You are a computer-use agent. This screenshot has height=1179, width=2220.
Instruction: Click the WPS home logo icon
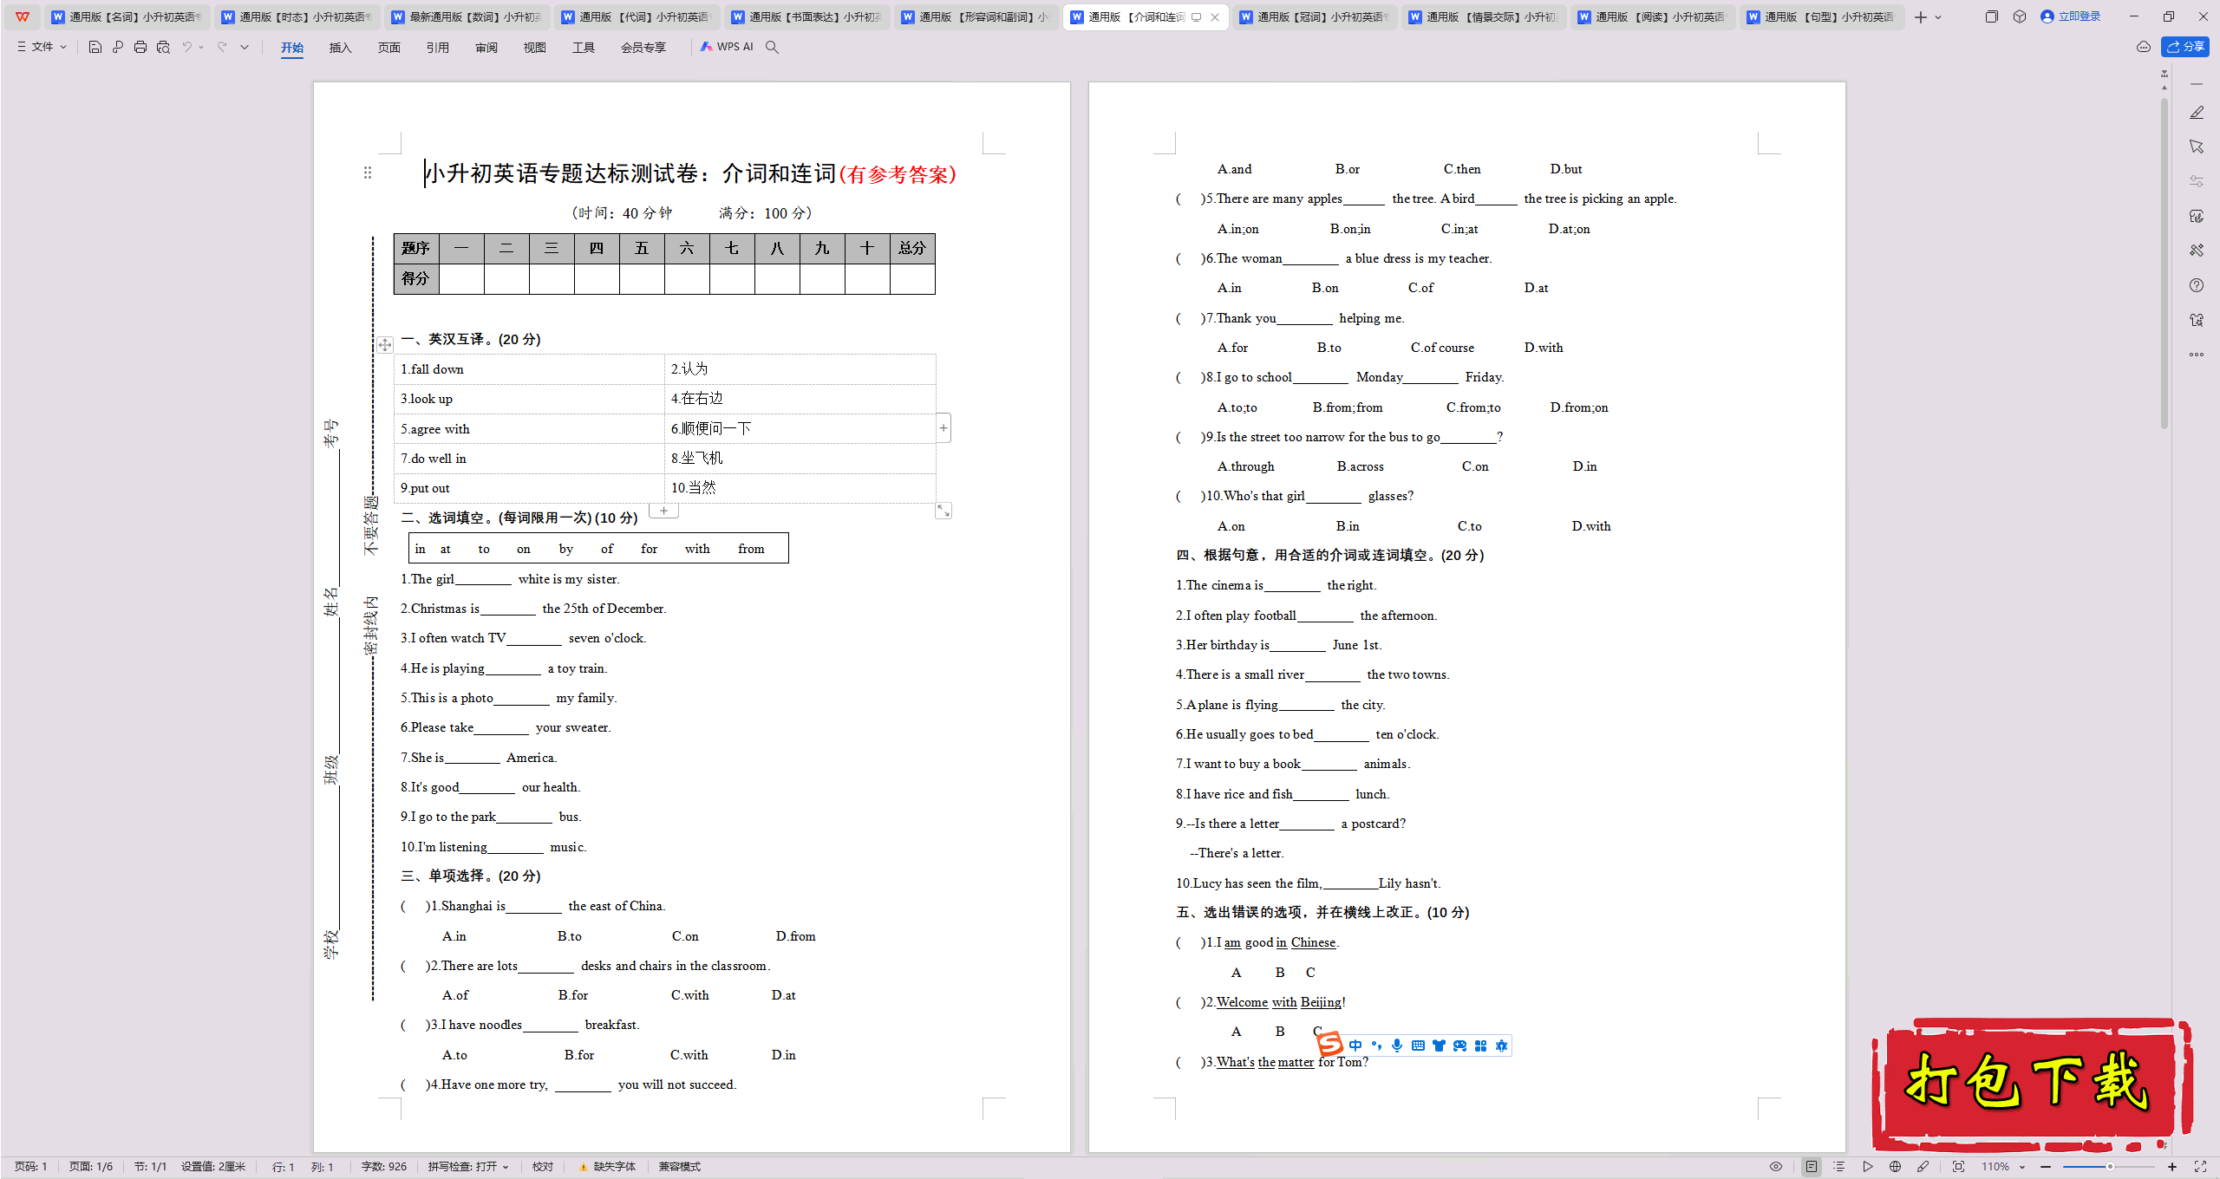click(23, 16)
